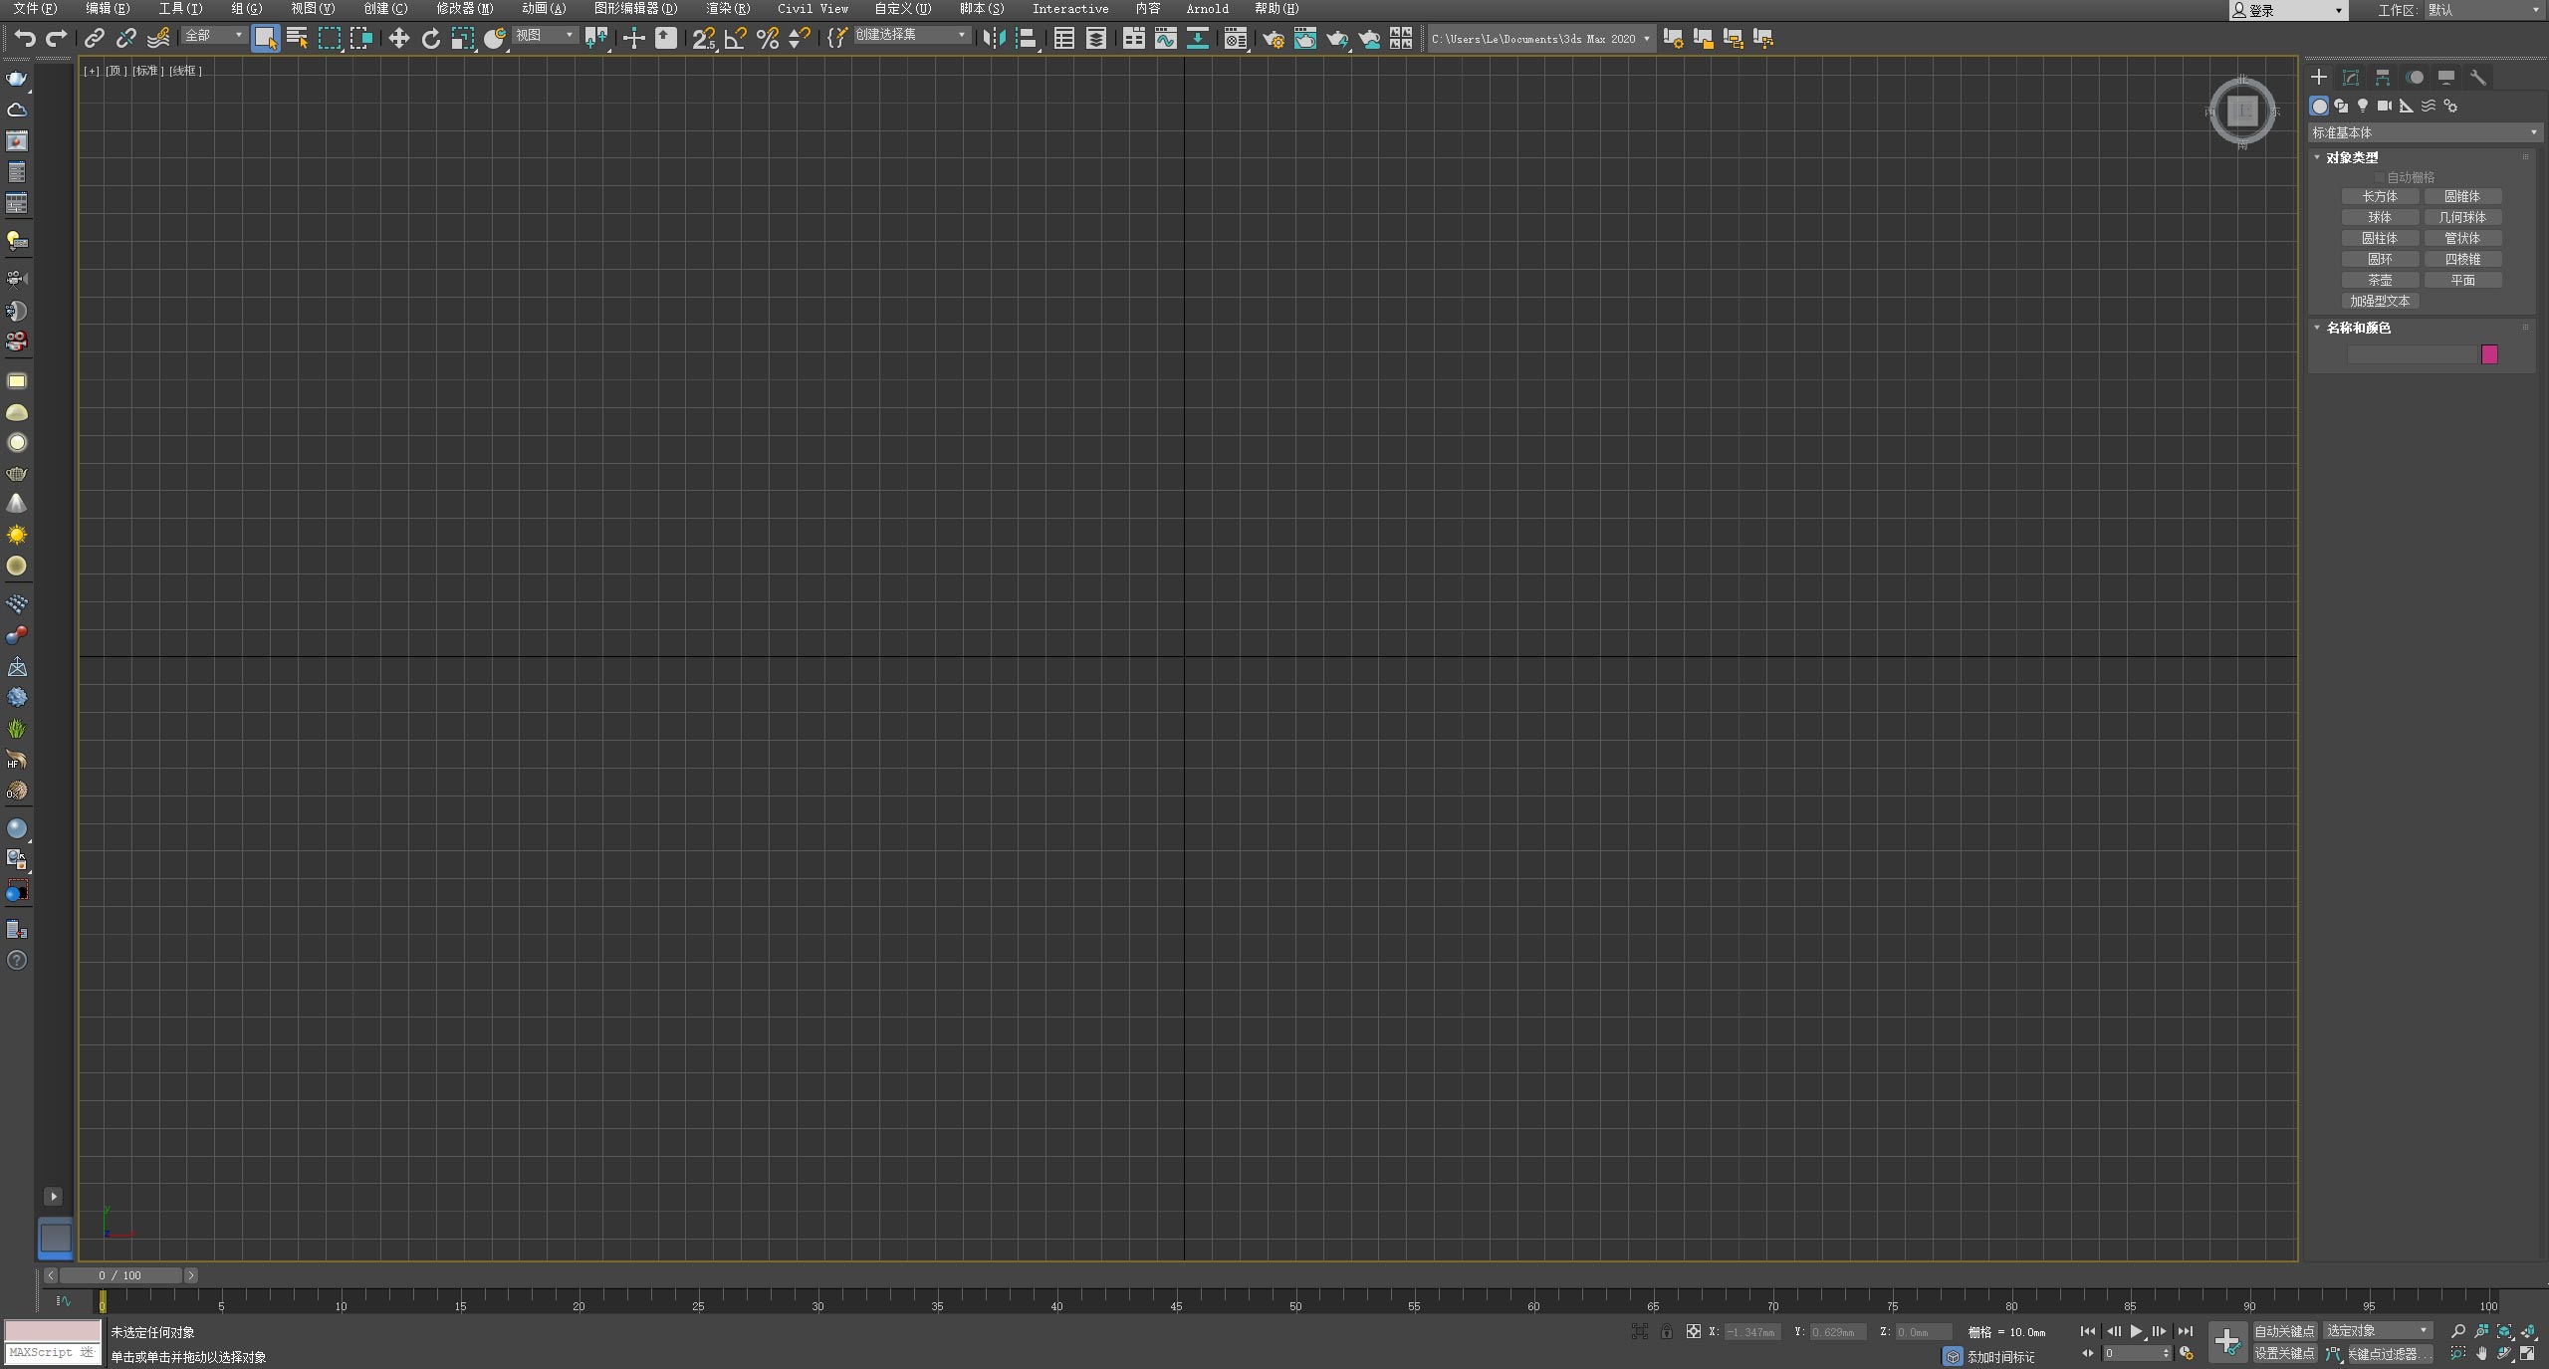This screenshot has width=2549, height=1369.
Task: Click the 长方体 box button
Action: pos(2380,197)
